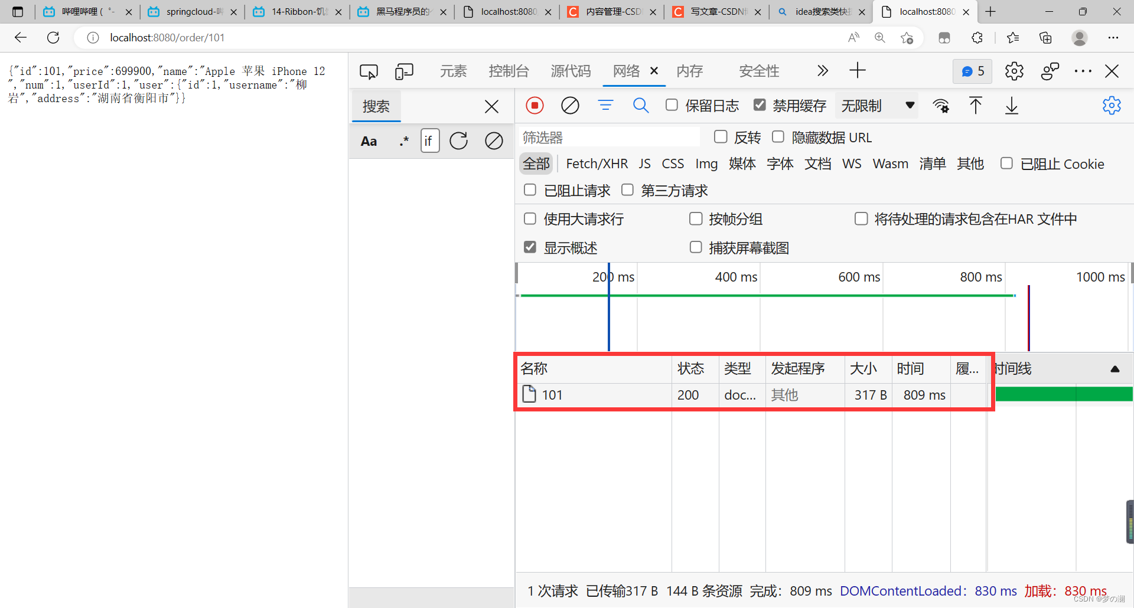Export HAR file down arrow
Screen dimensions: 1134x608
(1012, 106)
